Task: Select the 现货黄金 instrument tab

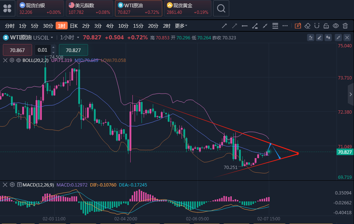Action: click(x=188, y=8)
